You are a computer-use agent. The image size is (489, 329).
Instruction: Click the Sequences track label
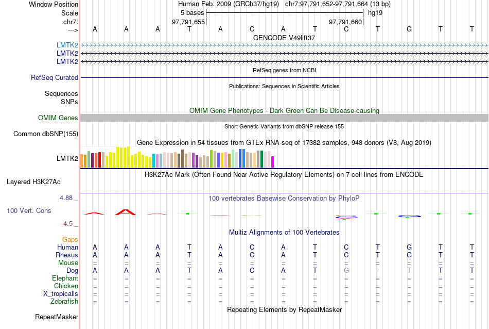click(61, 93)
